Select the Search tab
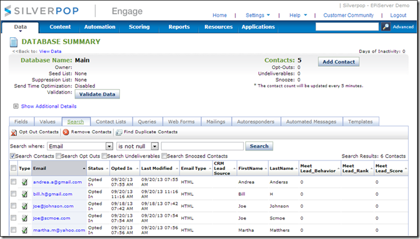 [x=76, y=122]
